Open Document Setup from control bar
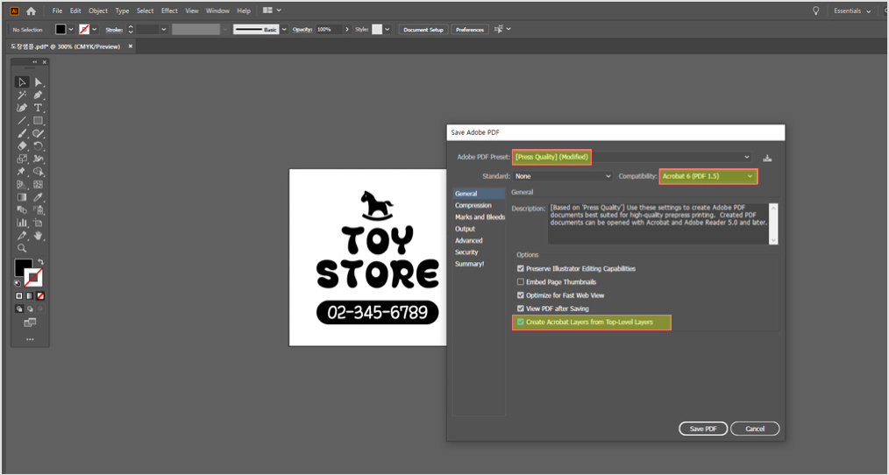 pos(423,30)
